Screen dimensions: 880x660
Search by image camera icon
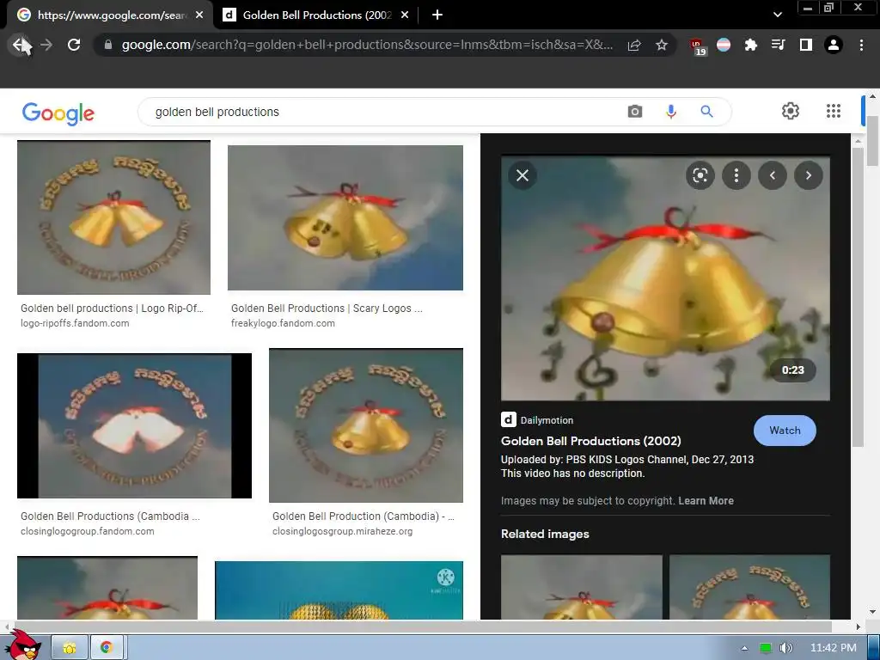click(x=635, y=112)
